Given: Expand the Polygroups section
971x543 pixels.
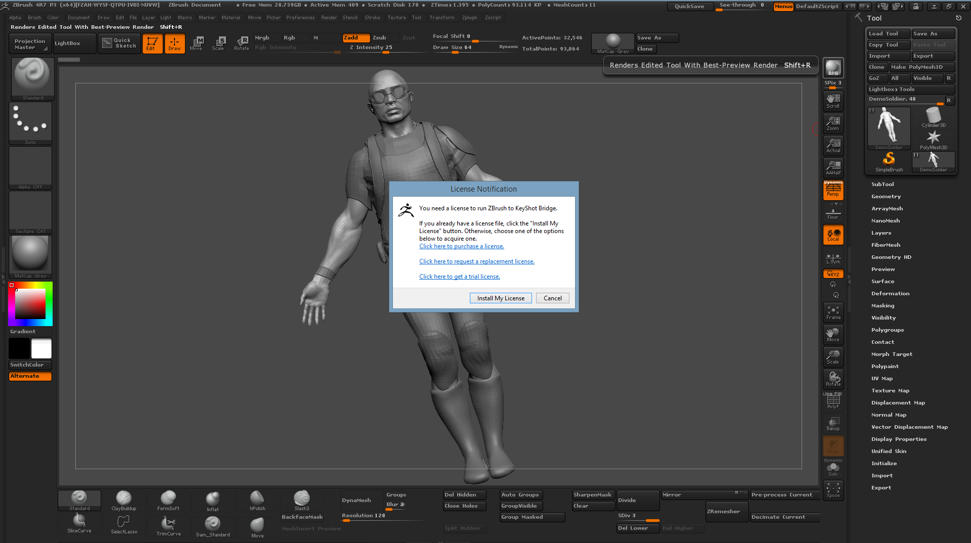Looking at the screenshot, I should coord(888,330).
